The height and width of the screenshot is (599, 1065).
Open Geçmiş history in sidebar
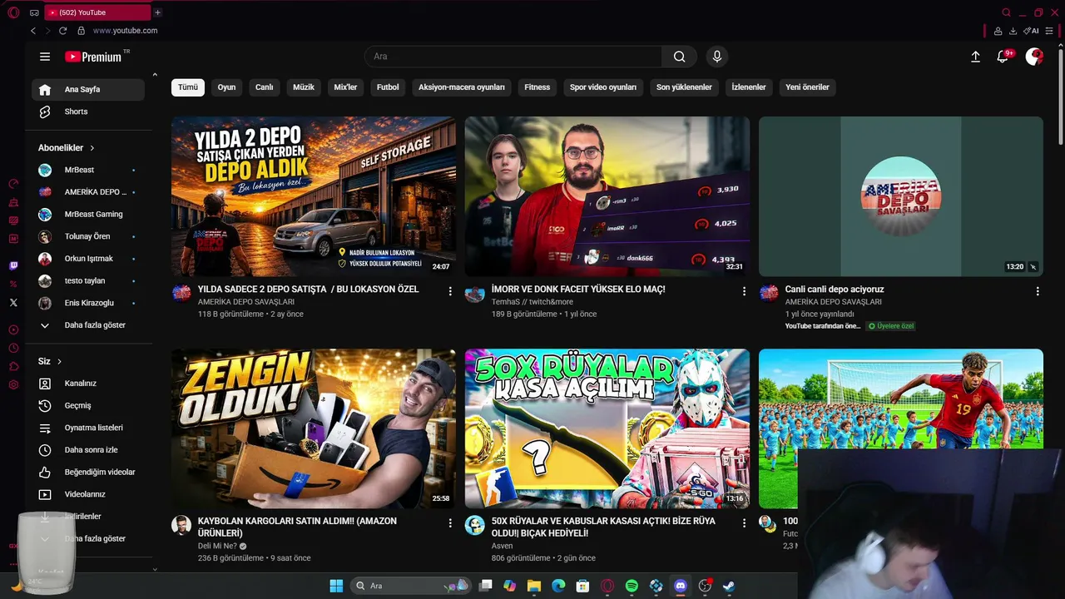88,406
